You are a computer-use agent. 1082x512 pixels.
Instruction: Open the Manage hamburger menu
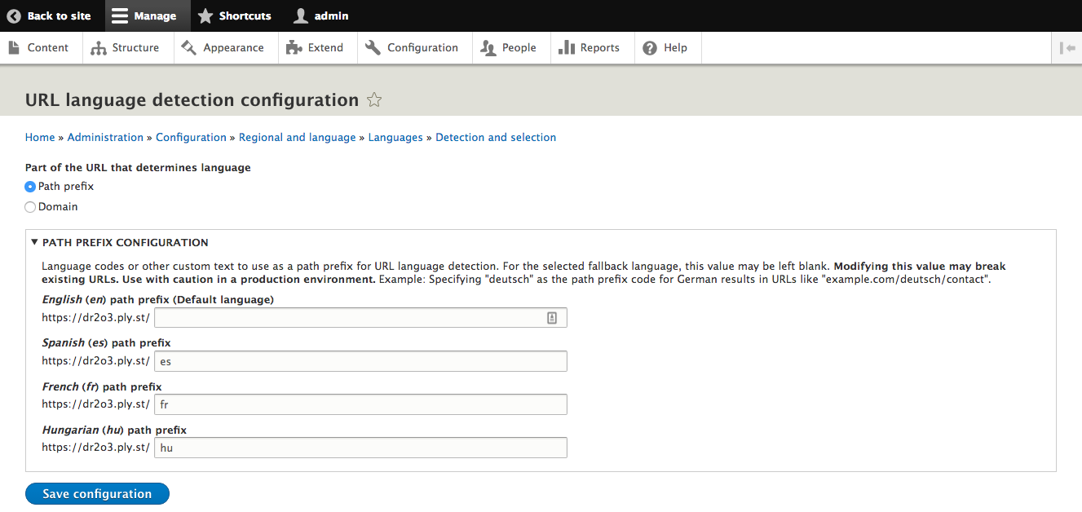(144, 15)
